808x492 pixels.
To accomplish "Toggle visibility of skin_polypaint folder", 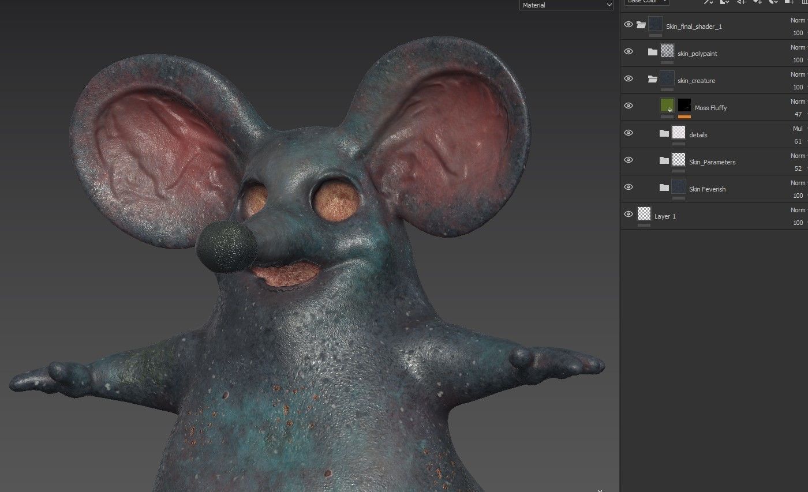I will coord(629,52).
